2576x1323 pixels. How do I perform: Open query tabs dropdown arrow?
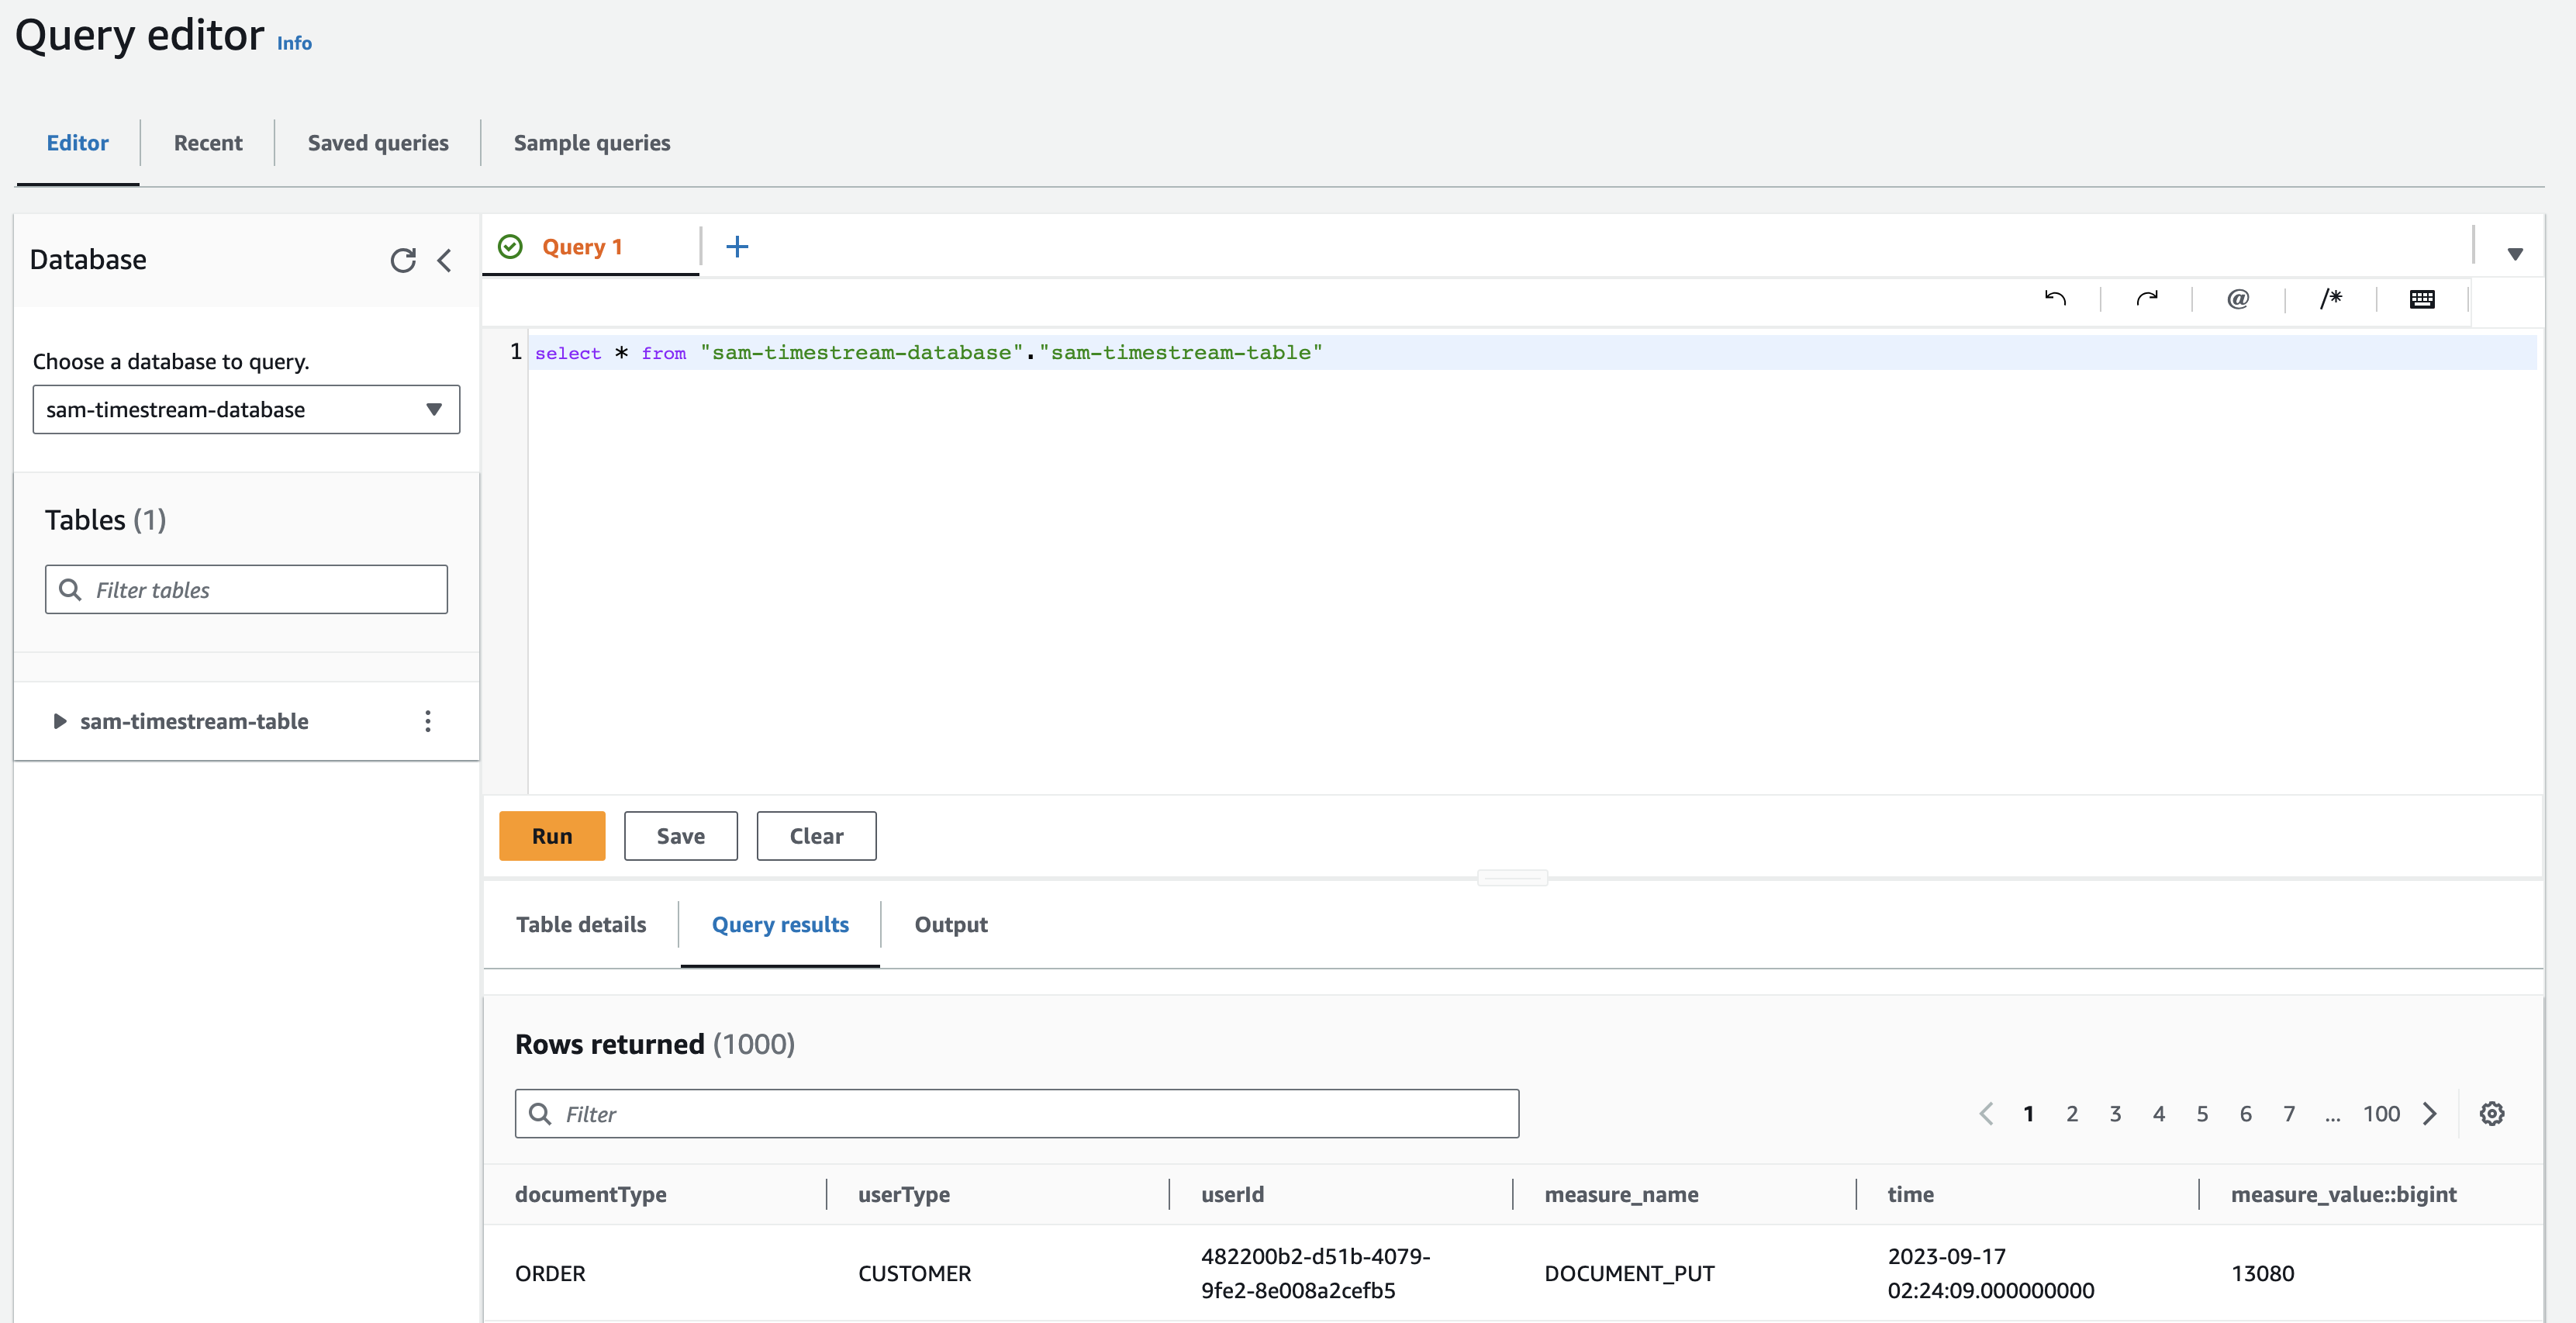click(x=2515, y=254)
